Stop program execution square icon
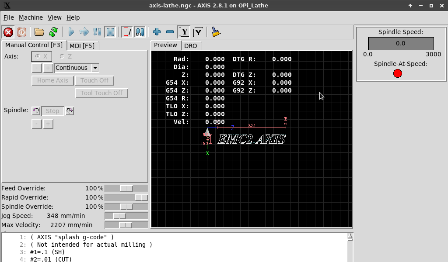448x262 pixels. tap(110, 32)
